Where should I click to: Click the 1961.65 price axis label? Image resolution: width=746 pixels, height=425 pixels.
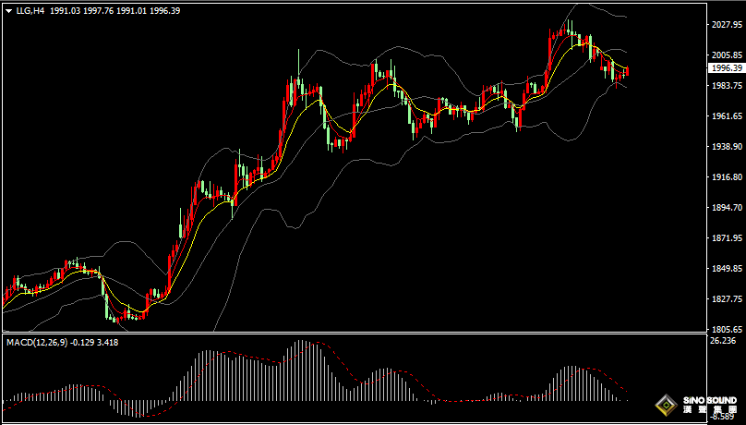725,116
